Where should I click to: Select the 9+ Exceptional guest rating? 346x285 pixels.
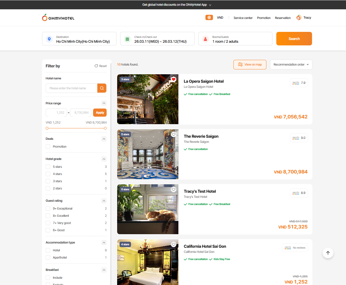pos(48,209)
